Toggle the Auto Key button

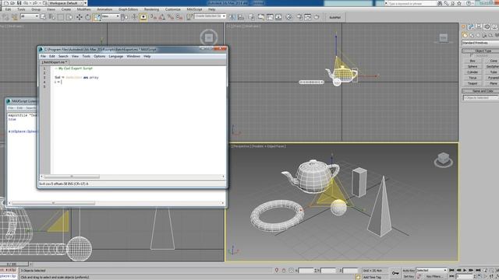tap(409, 271)
